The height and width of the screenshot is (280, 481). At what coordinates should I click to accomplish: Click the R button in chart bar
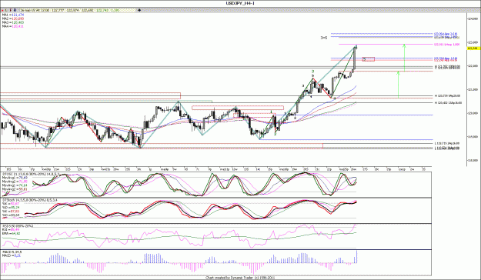click(x=15, y=10)
